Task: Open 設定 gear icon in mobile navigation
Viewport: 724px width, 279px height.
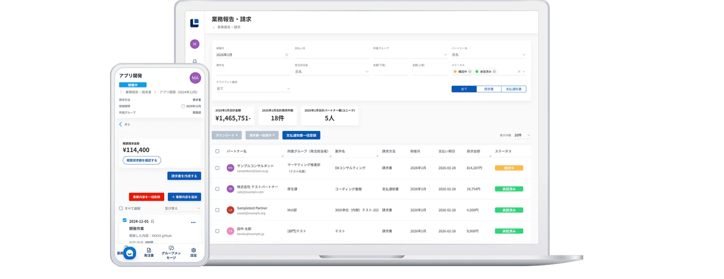Action: [x=193, y=252]
